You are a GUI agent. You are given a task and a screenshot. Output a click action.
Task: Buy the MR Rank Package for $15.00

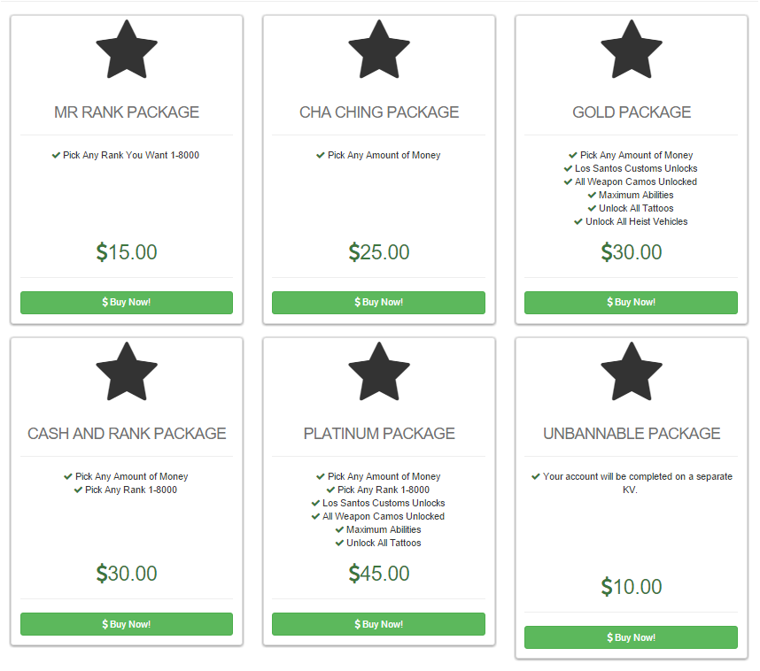tap(127, 303)
